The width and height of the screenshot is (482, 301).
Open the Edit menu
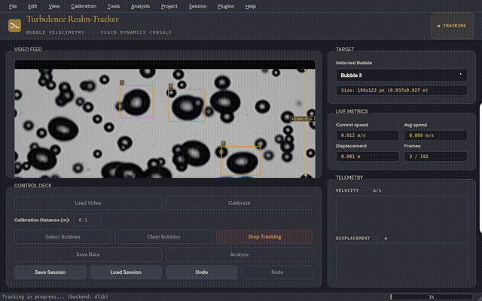(x=32, y=6)
